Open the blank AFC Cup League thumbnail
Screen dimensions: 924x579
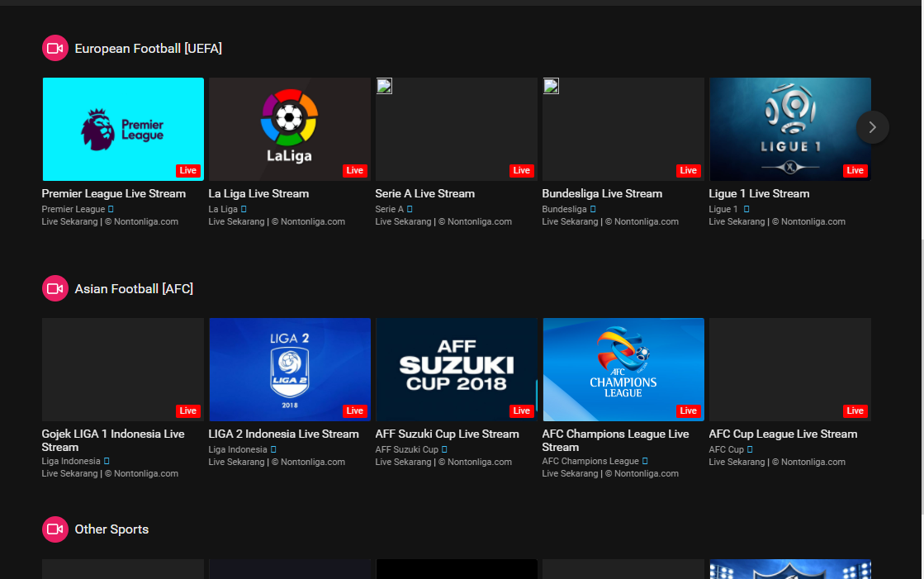pyautogui.click(x=789, y=369)
